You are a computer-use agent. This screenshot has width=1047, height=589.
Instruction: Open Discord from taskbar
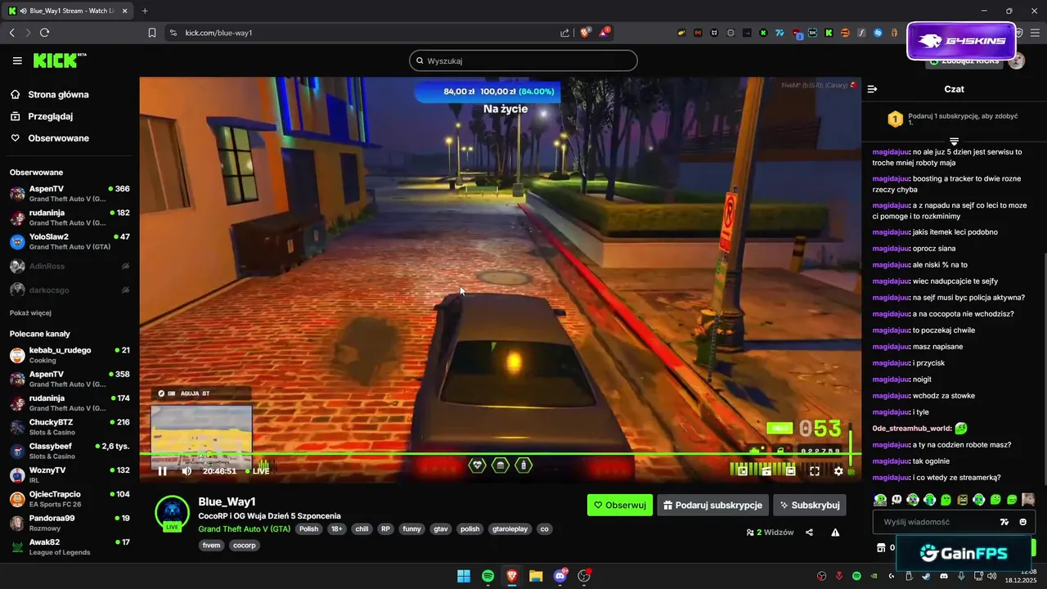[x=560, y=576]
